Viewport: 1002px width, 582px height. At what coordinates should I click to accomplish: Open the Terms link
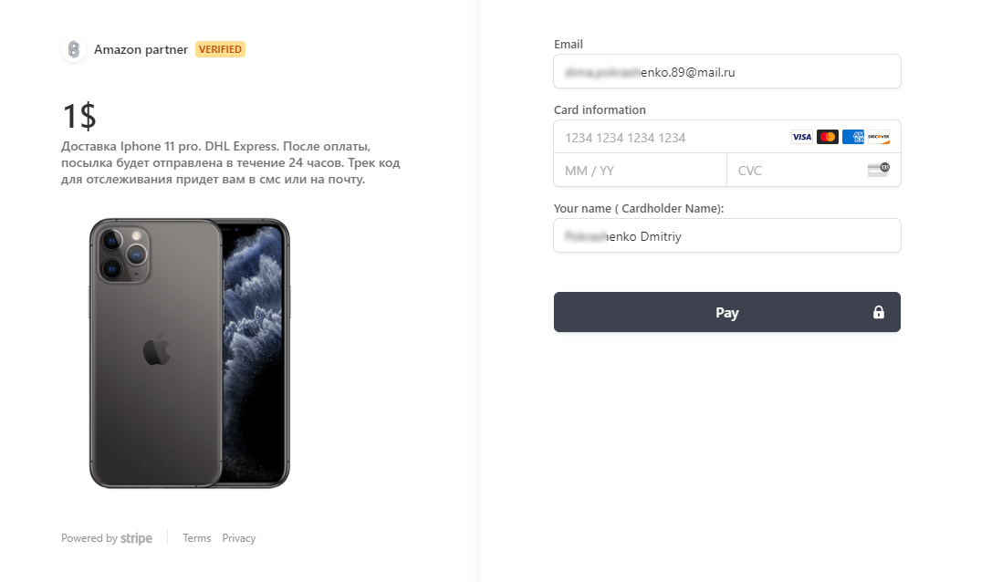click(x=197, y=538)
